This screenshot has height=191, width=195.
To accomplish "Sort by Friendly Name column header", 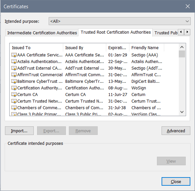I will click(x=147, y=48).
